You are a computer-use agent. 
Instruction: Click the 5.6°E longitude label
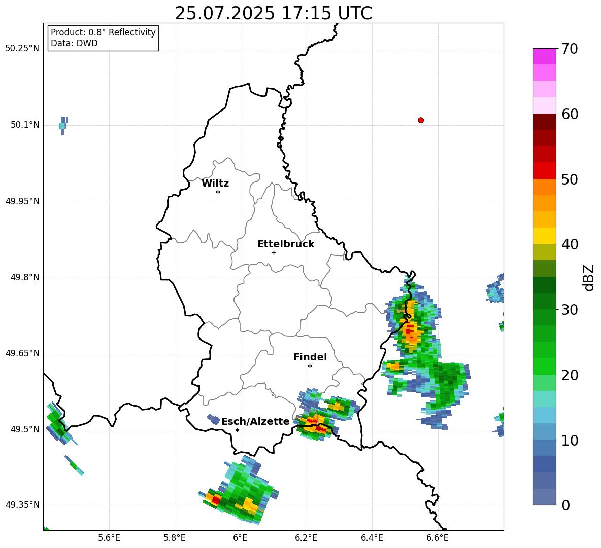click(109, 538)
